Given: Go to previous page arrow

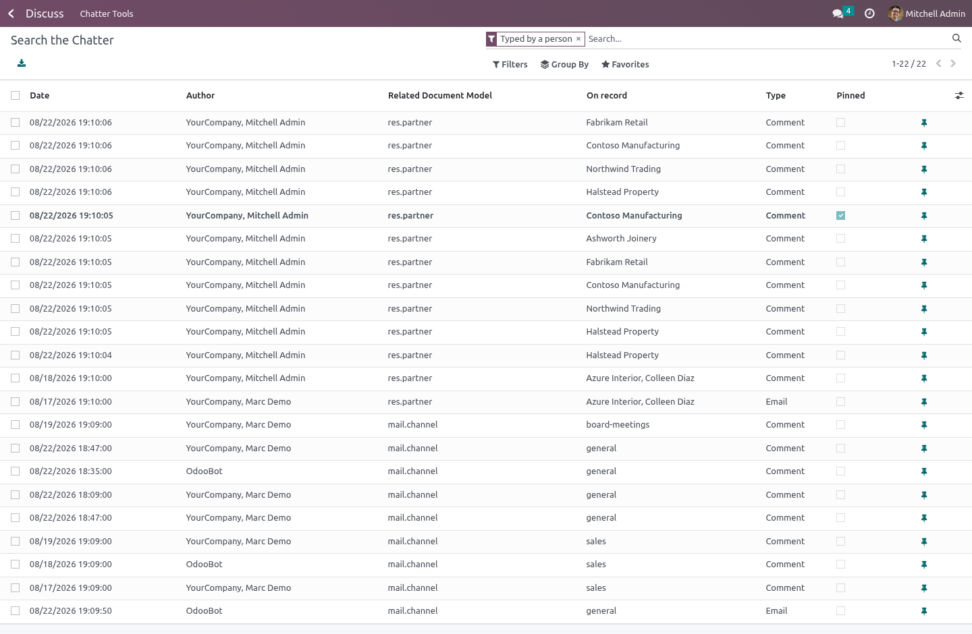Looking at the screenshot, I should click(x=938, y=63).
